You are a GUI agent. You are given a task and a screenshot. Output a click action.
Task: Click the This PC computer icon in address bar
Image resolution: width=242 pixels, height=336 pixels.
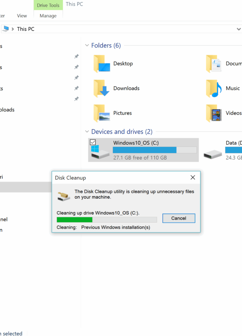[x=6, y=29]
